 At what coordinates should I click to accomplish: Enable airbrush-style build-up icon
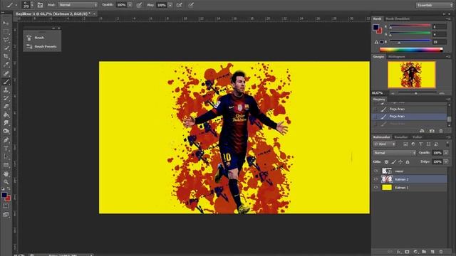pyautogui.click(x=180, y=5)
